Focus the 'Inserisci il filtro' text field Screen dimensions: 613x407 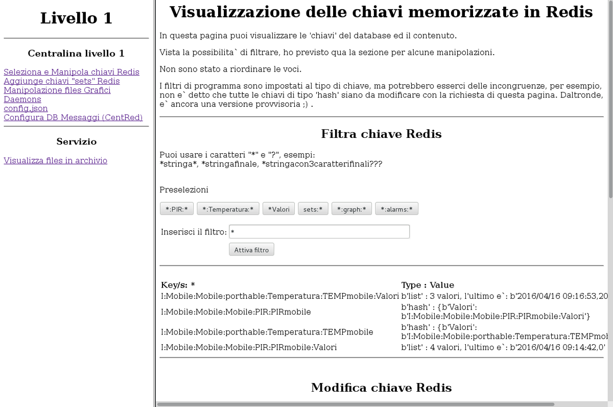click(319, 232)
